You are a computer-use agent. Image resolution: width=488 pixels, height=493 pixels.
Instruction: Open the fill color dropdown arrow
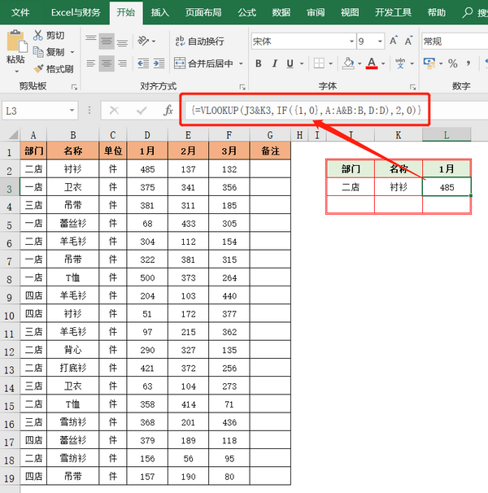[x=359, y=63]
